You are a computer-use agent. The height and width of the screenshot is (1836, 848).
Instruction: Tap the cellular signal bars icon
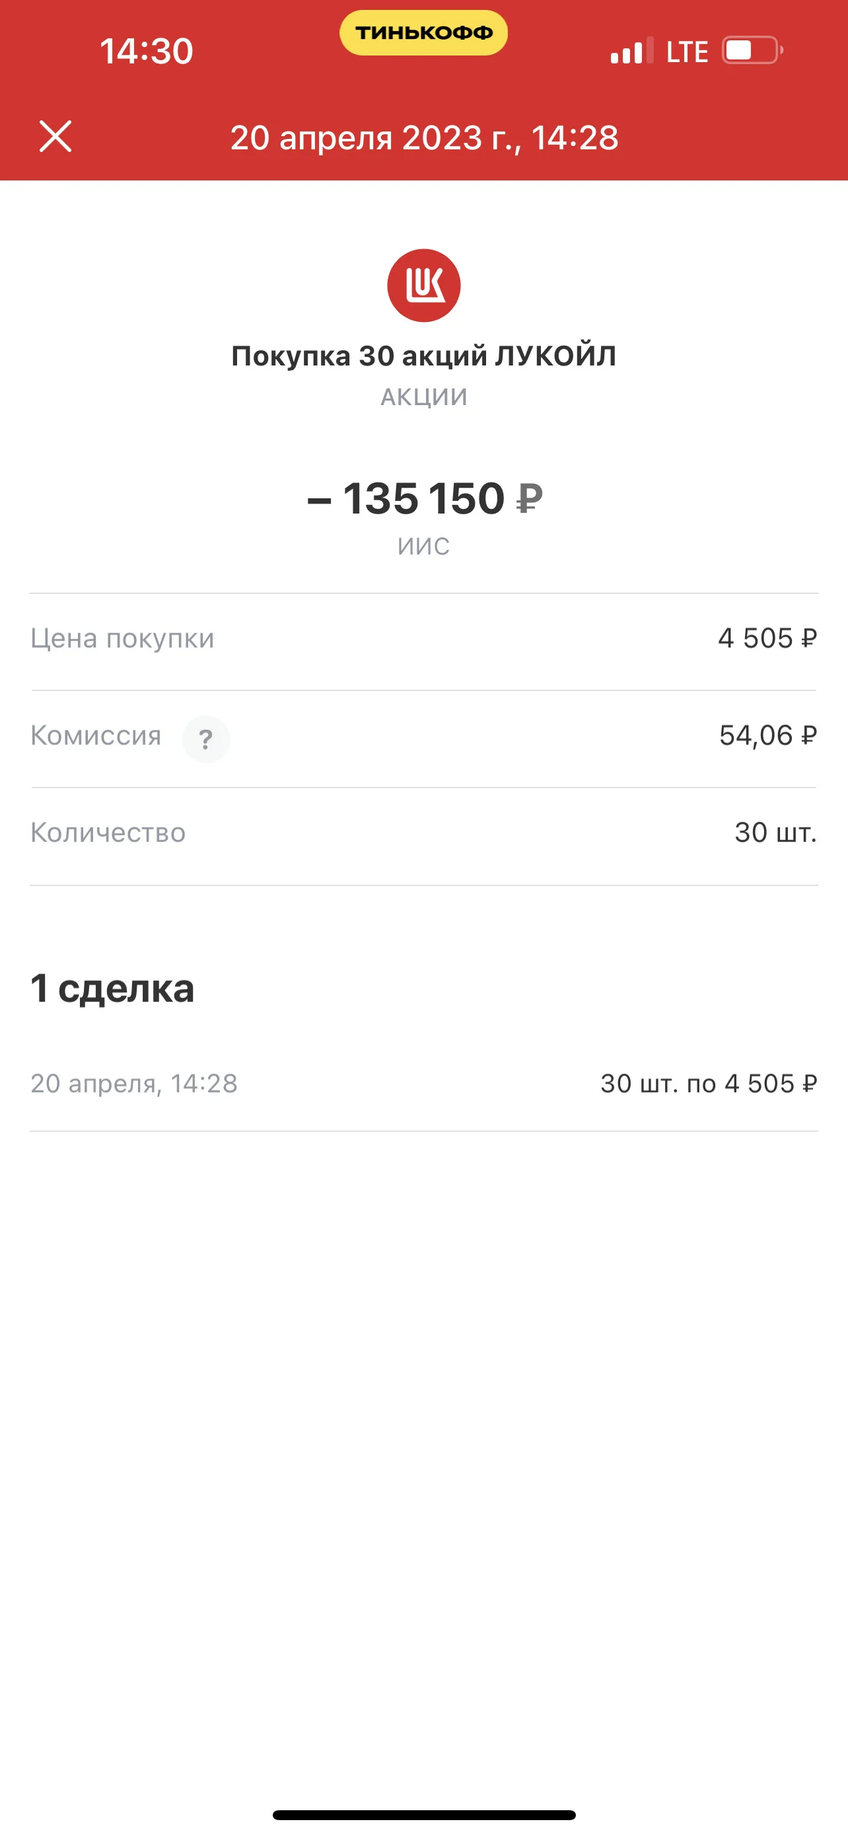point(631,51)
